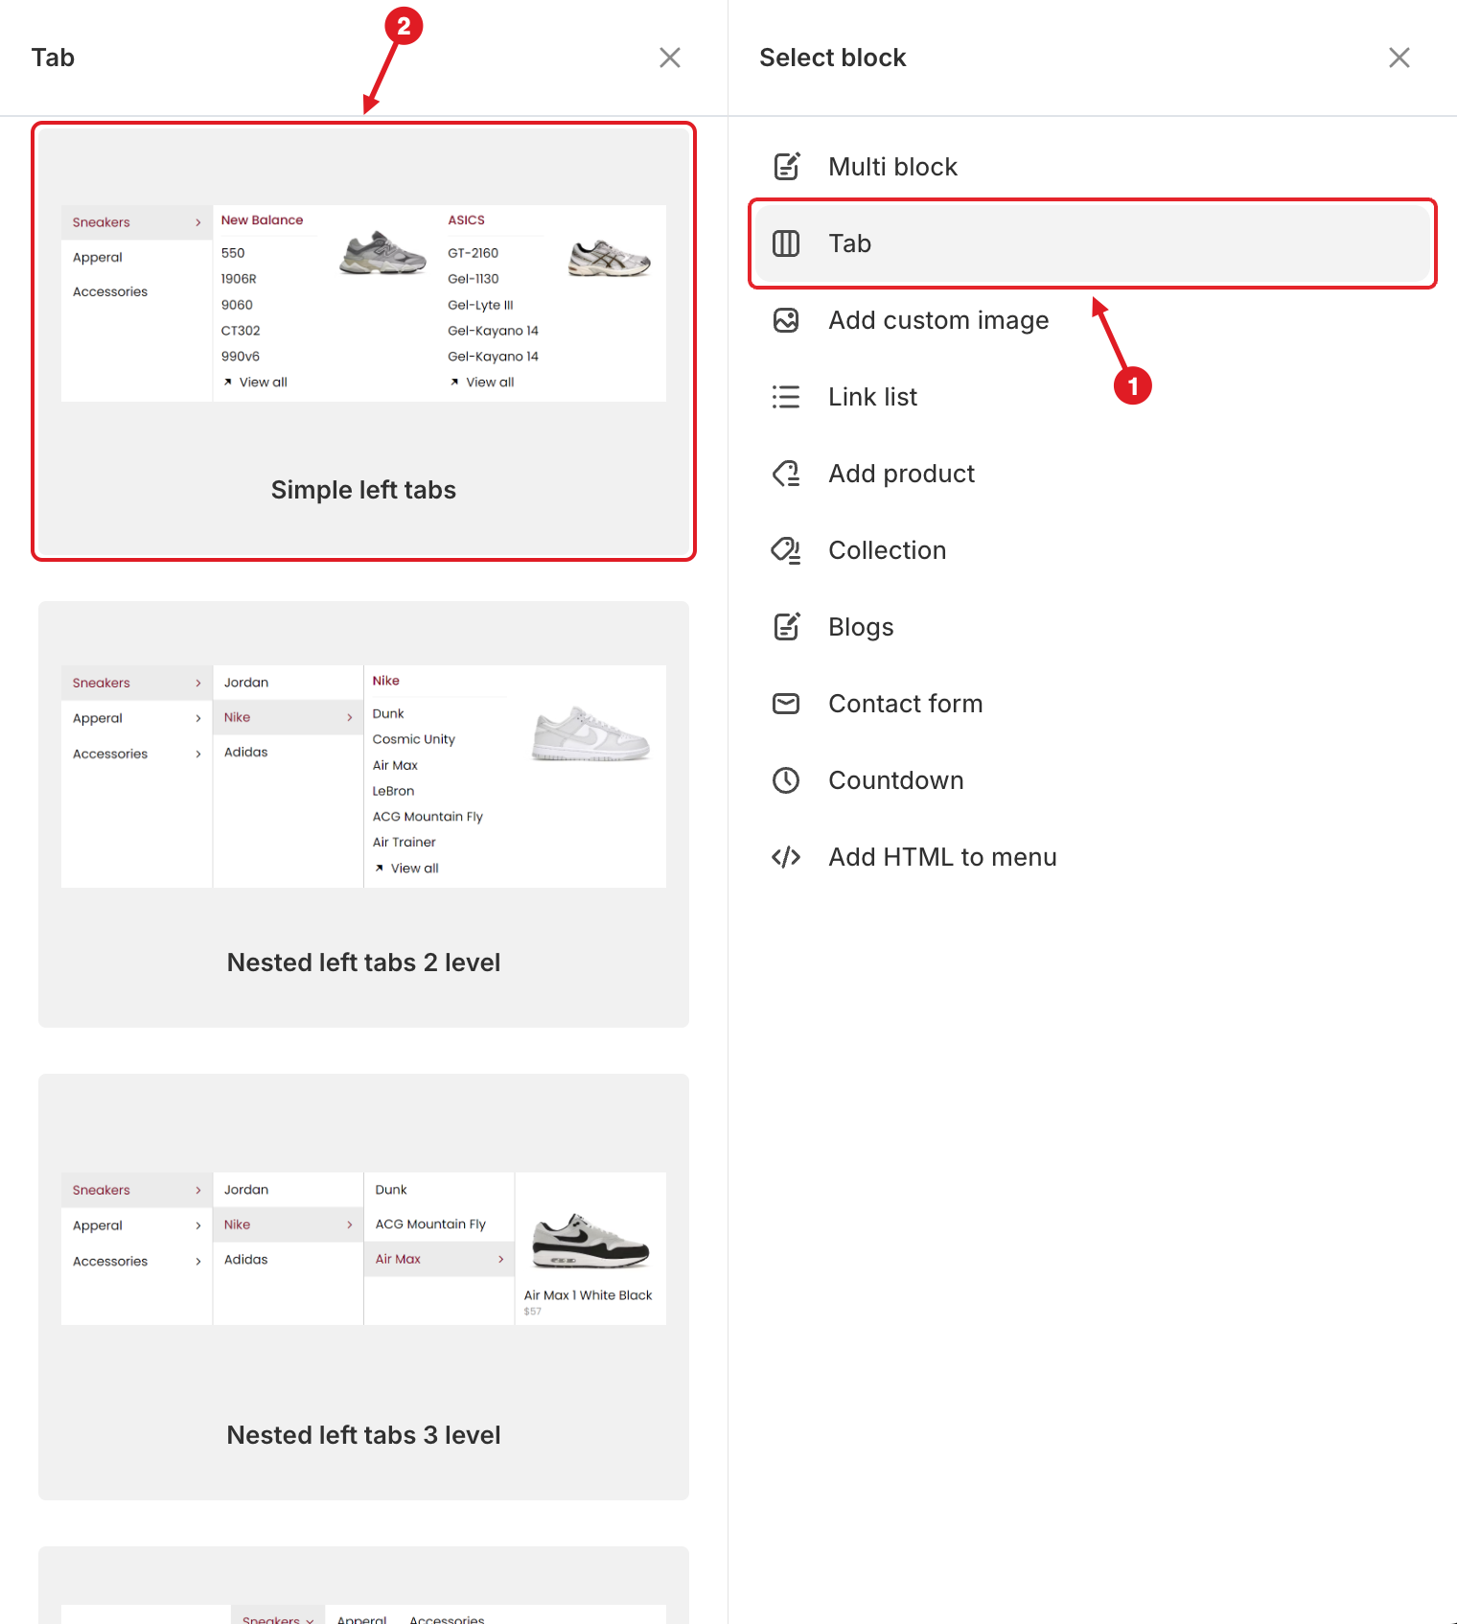
Task: Click the Tab panel title
Action: click(53, 58)
